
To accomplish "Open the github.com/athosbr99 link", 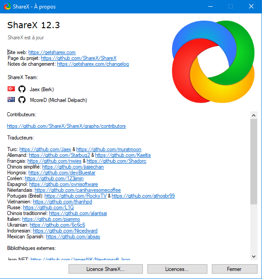I will coord(143,196).
